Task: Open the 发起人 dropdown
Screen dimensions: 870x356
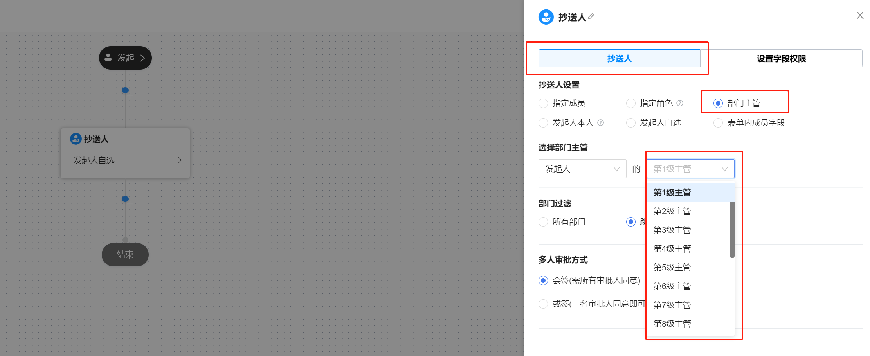Action: [582, 169]
